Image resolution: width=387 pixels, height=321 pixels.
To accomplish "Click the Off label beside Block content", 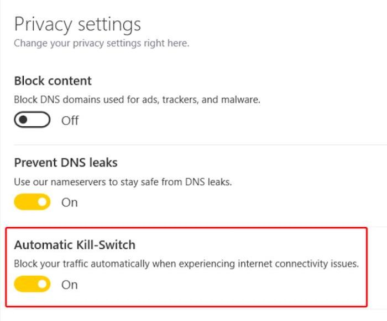I will point(70,120).
